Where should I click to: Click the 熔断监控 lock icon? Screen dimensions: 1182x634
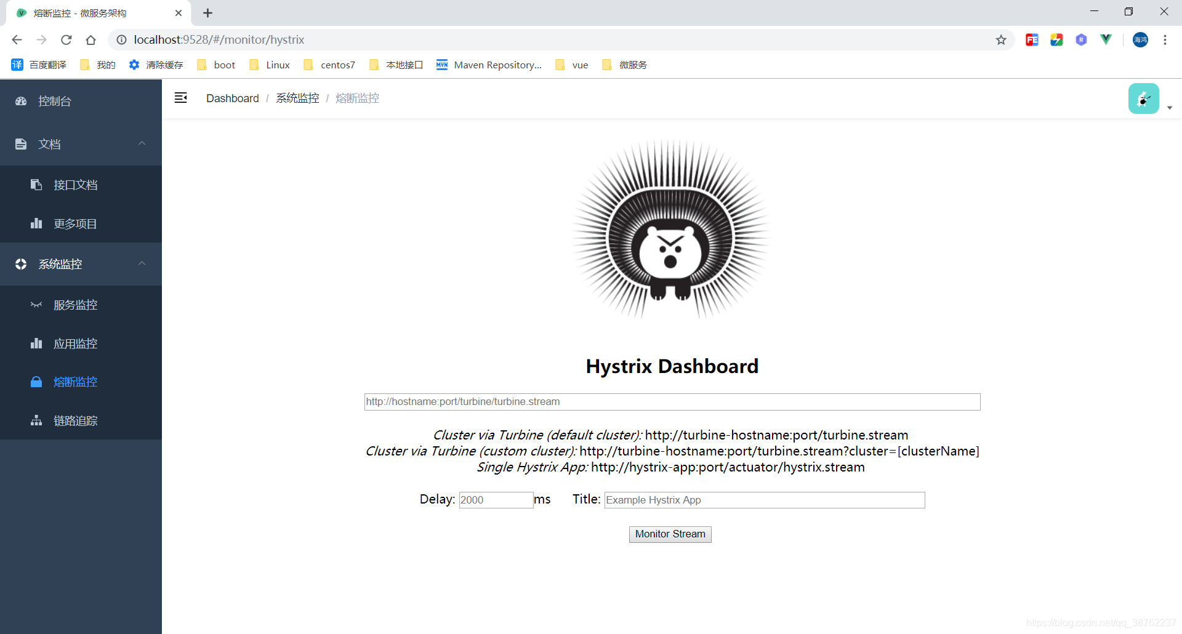click(x=36, y=382)
